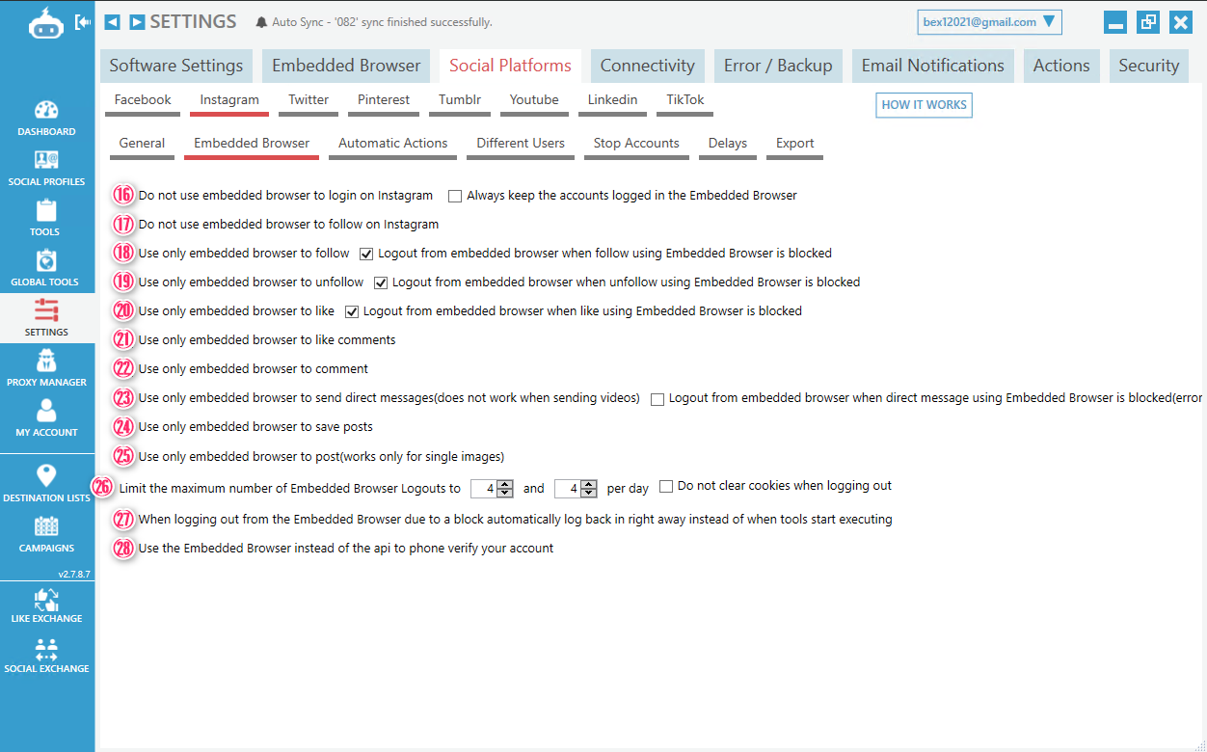Select the Instagram platform tab
Screen dimensions: 1207x752
coord(229,100)
